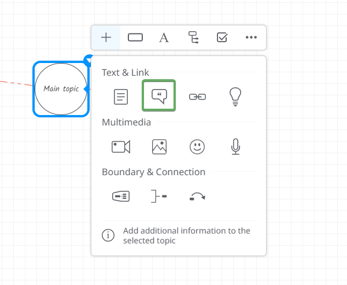Click the 'Multimedia' heading
Image resolution: width=347 pixels, height=285 pixels.
click(x=126, y=122)
